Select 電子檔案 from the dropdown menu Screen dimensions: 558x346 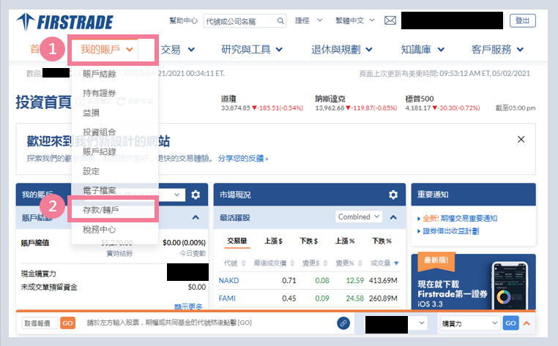[100, 191]
